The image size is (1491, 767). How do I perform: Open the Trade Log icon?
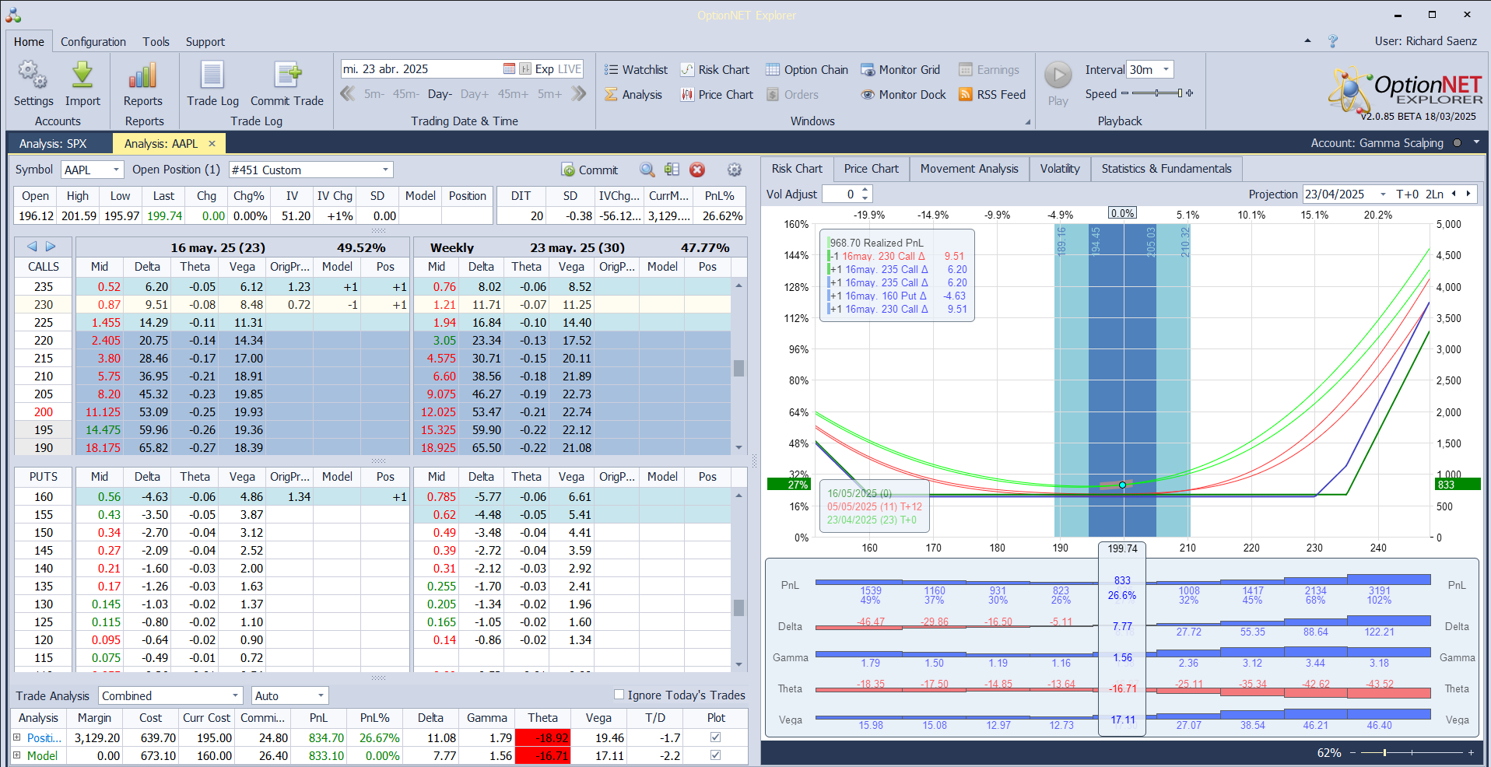coord(212,75)
